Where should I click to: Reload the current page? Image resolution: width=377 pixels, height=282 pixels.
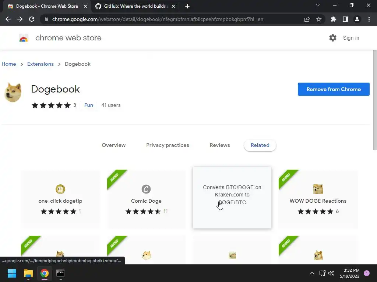point(32,19)
